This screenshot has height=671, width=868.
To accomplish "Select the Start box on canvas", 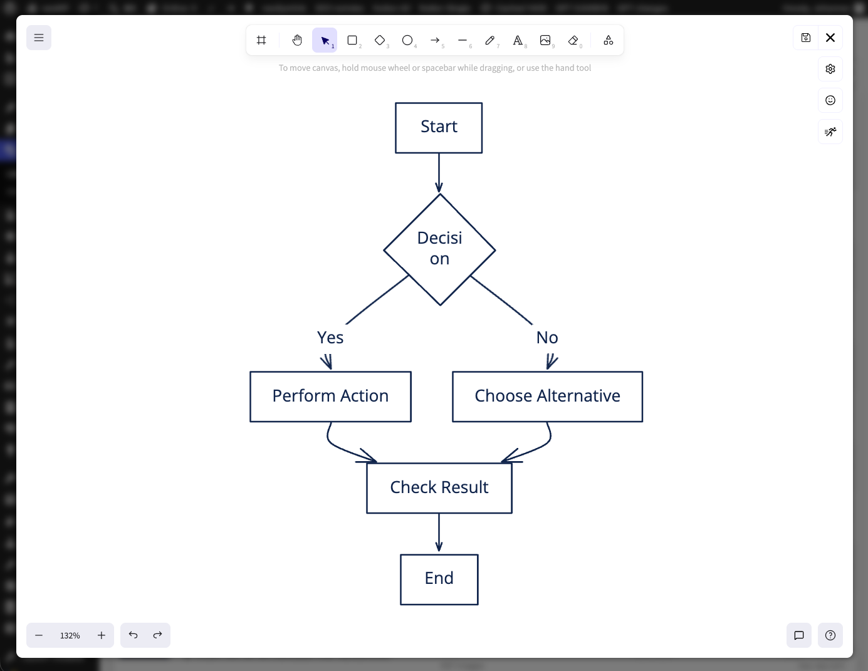I will (439, 128).
